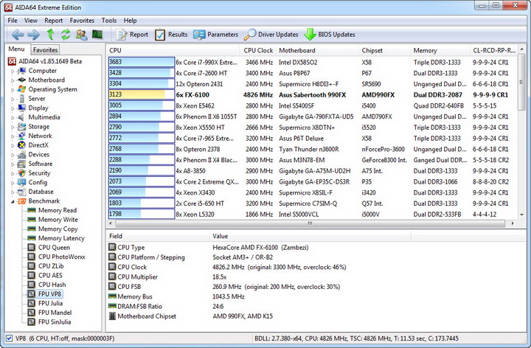Sort by the Memory column header

(x=440, y=50)
